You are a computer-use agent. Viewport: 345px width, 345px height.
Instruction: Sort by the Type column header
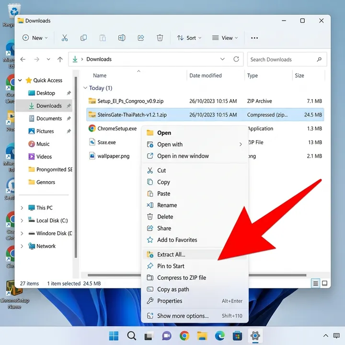253,76
